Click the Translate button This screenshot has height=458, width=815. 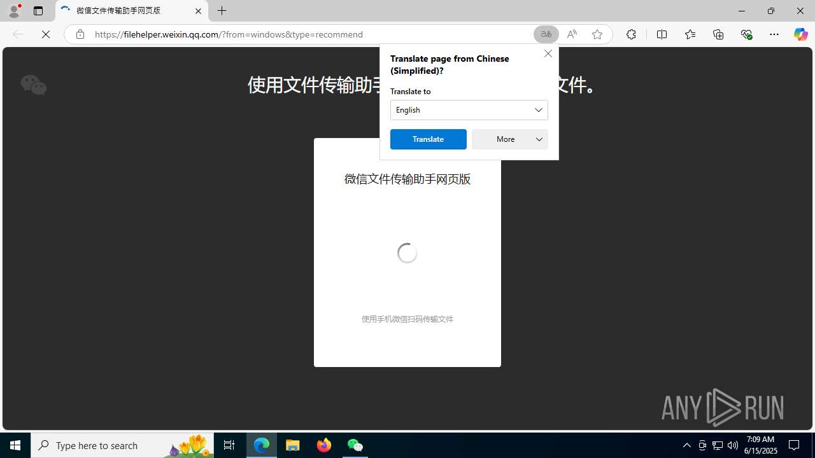tap(429, 139)
